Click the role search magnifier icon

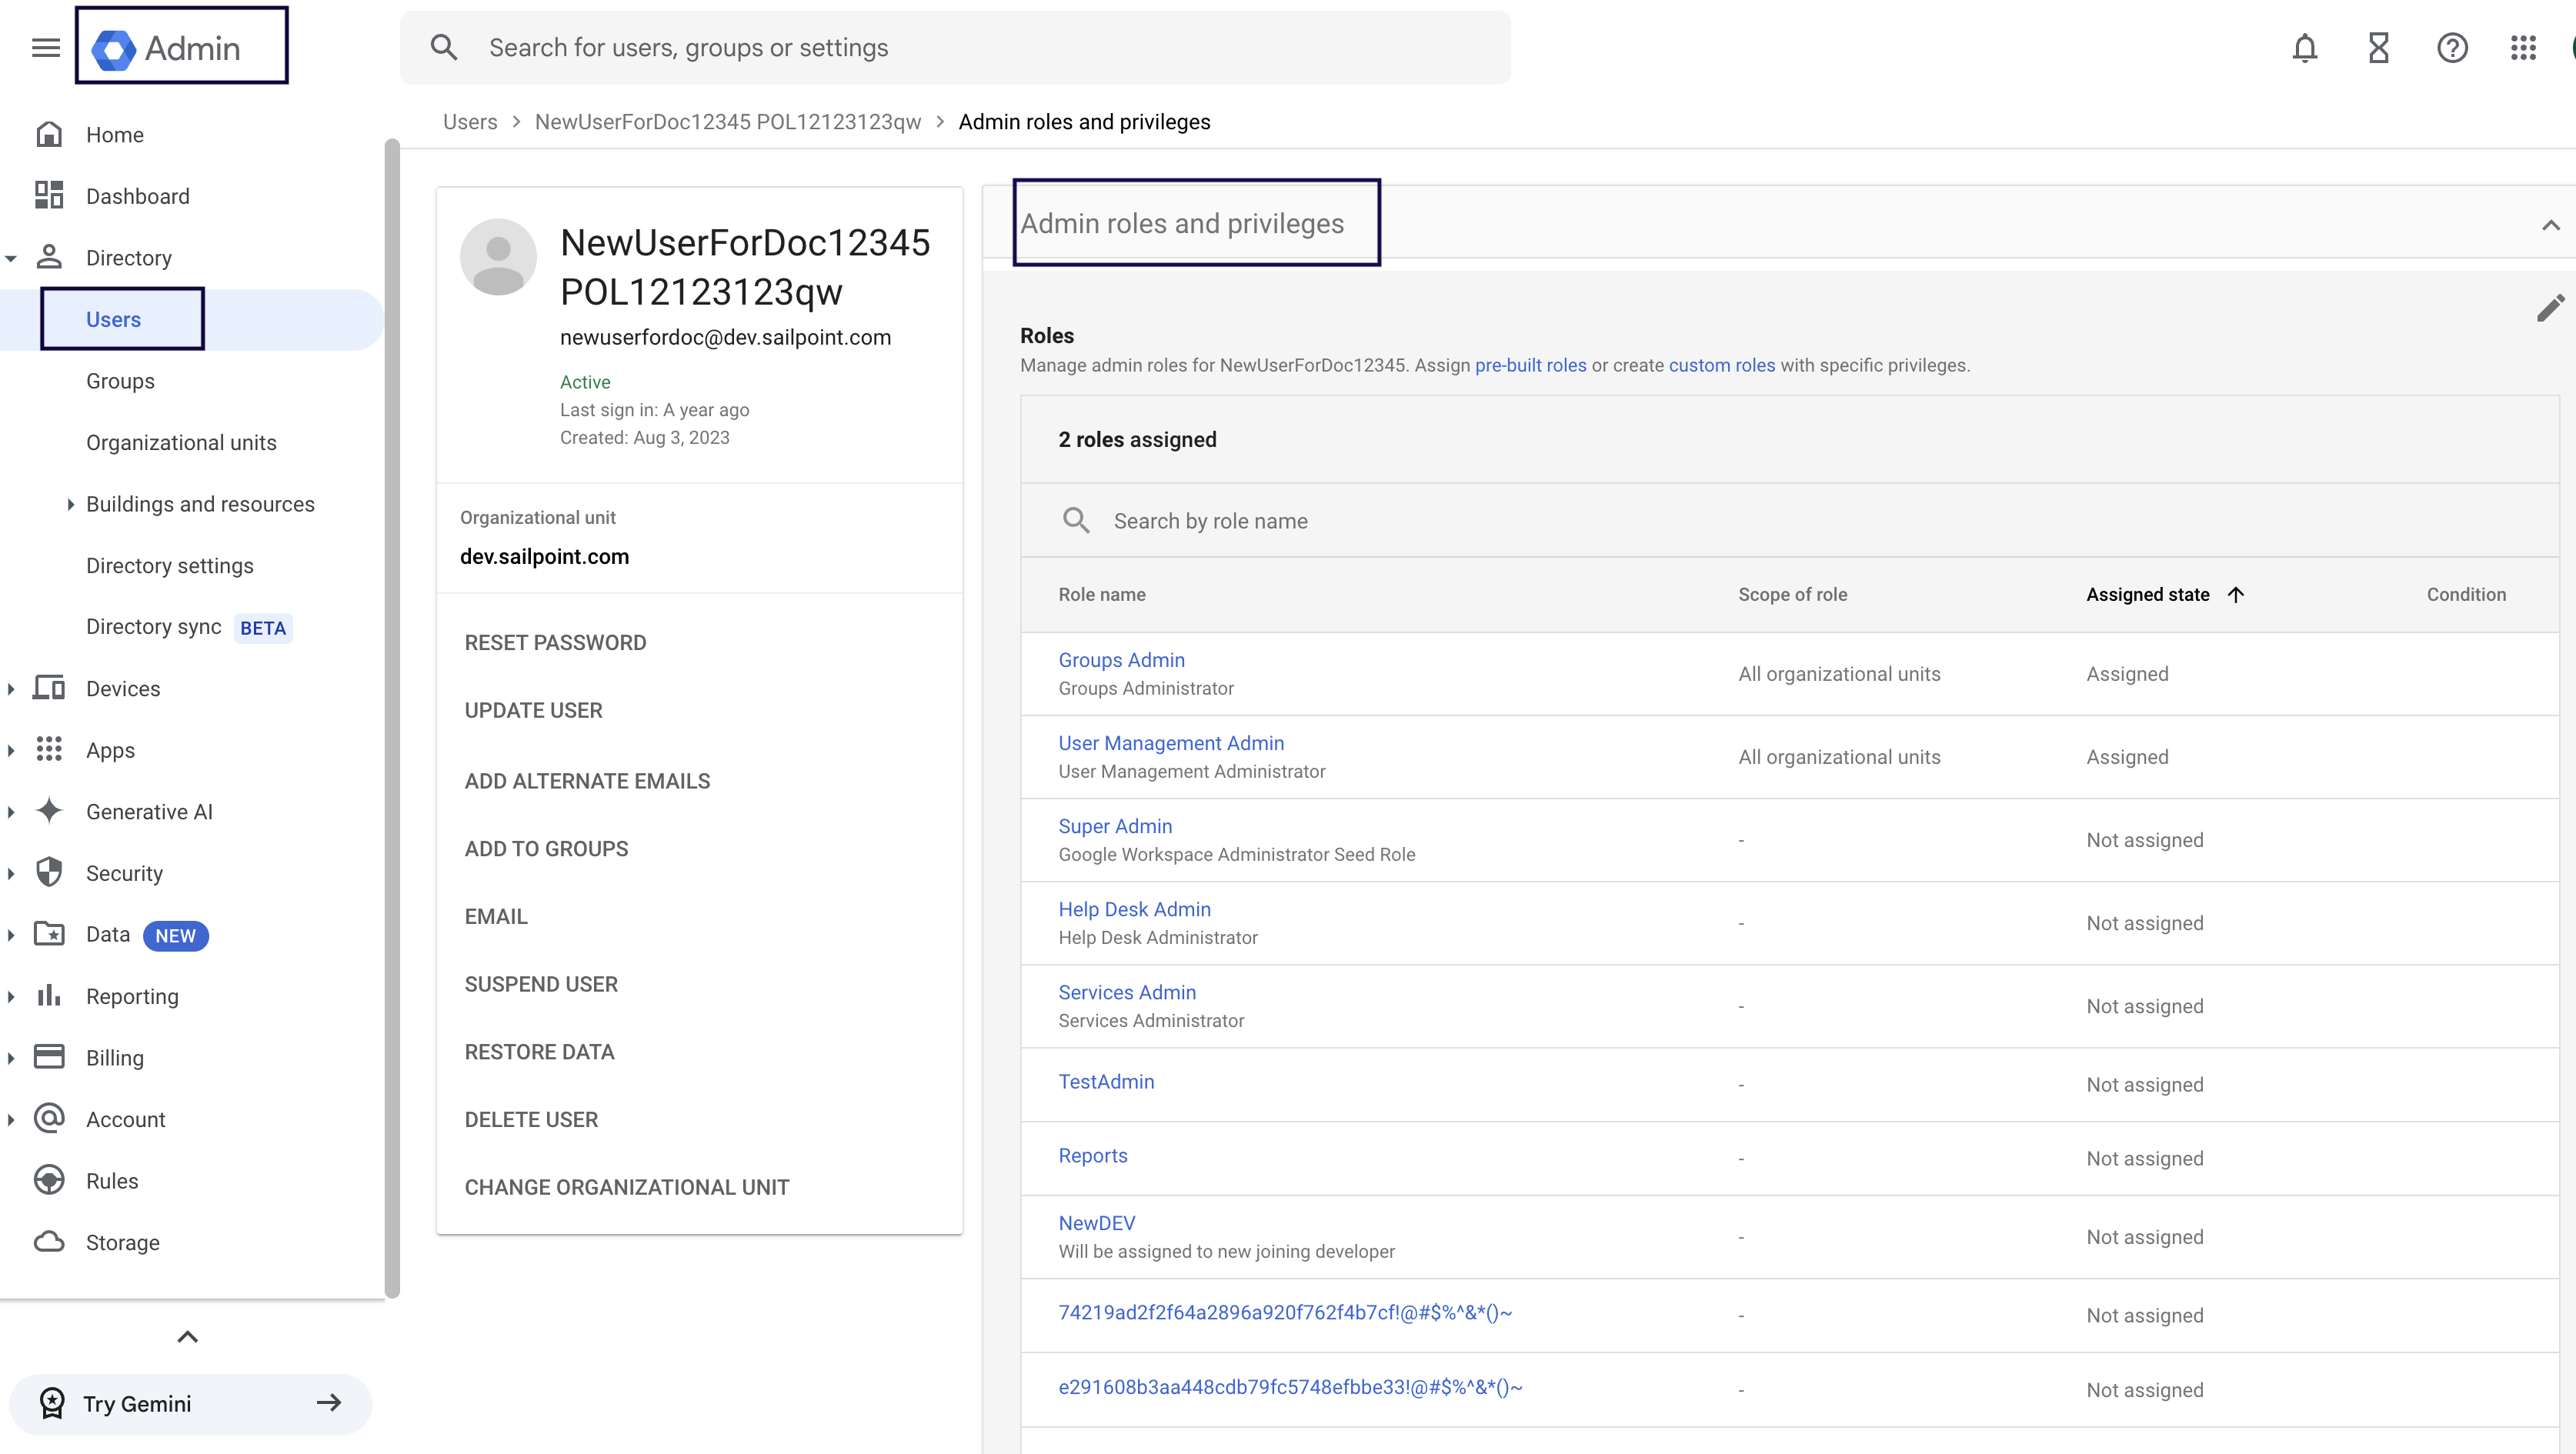click(1076, 520)
